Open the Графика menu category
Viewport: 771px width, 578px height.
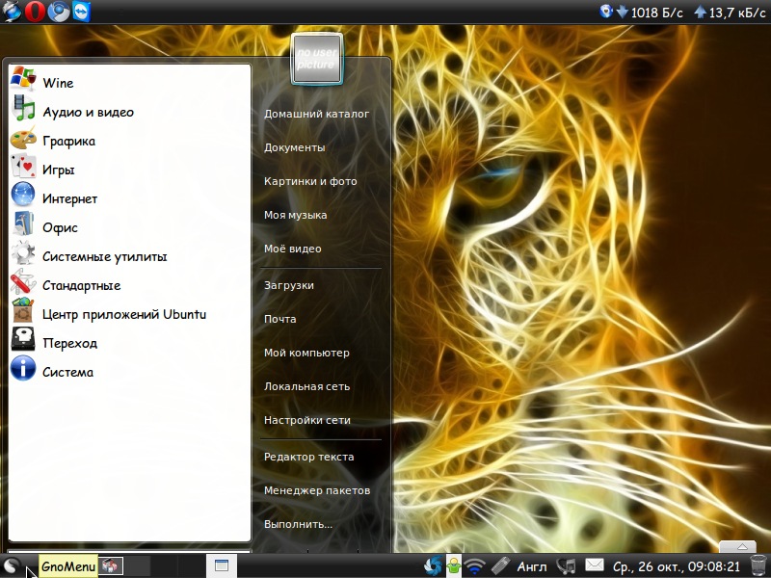68,141
